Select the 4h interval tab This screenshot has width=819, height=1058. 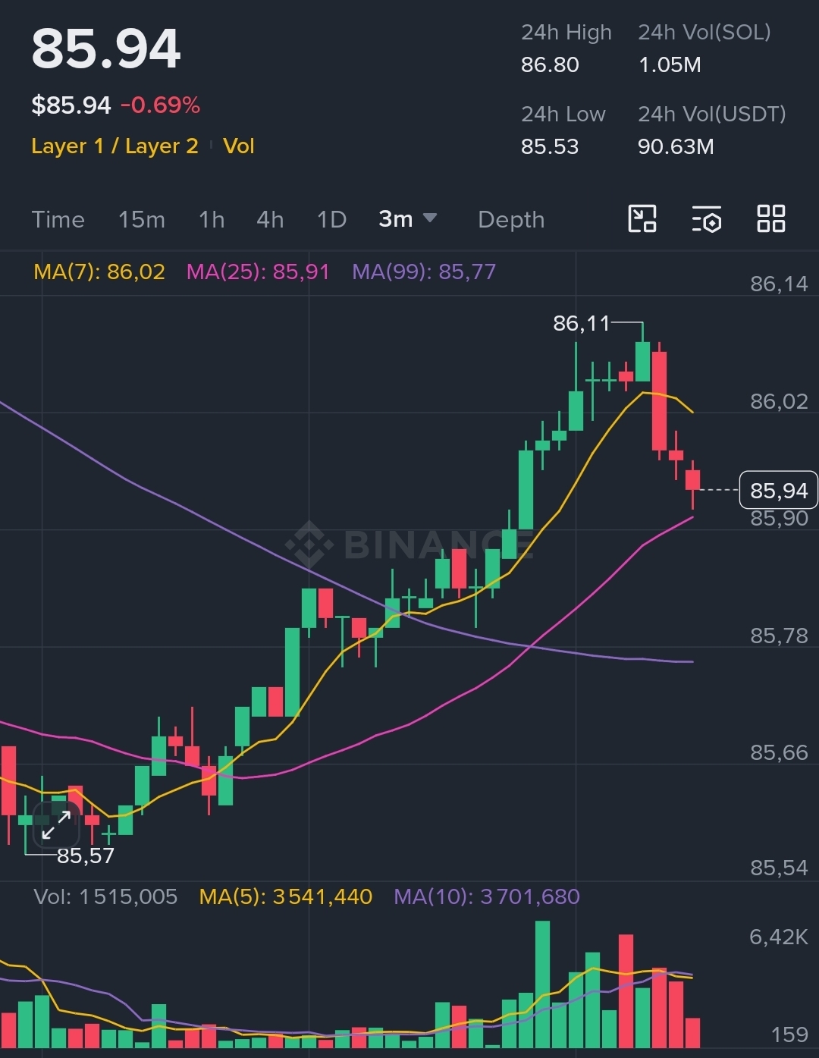(270, 219)
